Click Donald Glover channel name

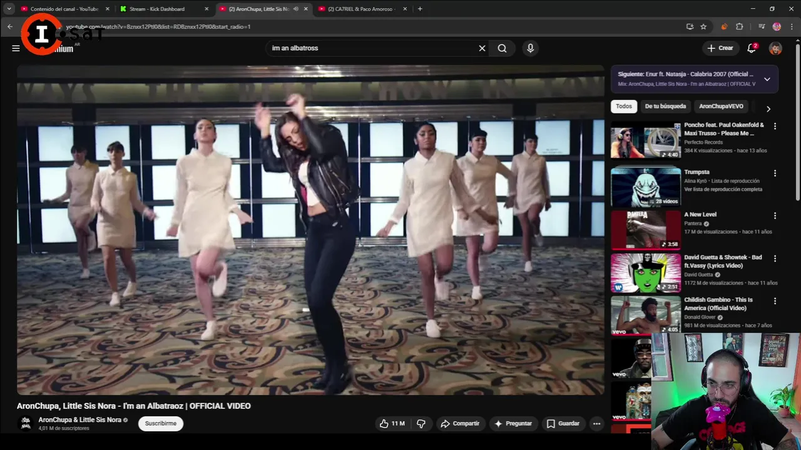(x=700, y=317)
